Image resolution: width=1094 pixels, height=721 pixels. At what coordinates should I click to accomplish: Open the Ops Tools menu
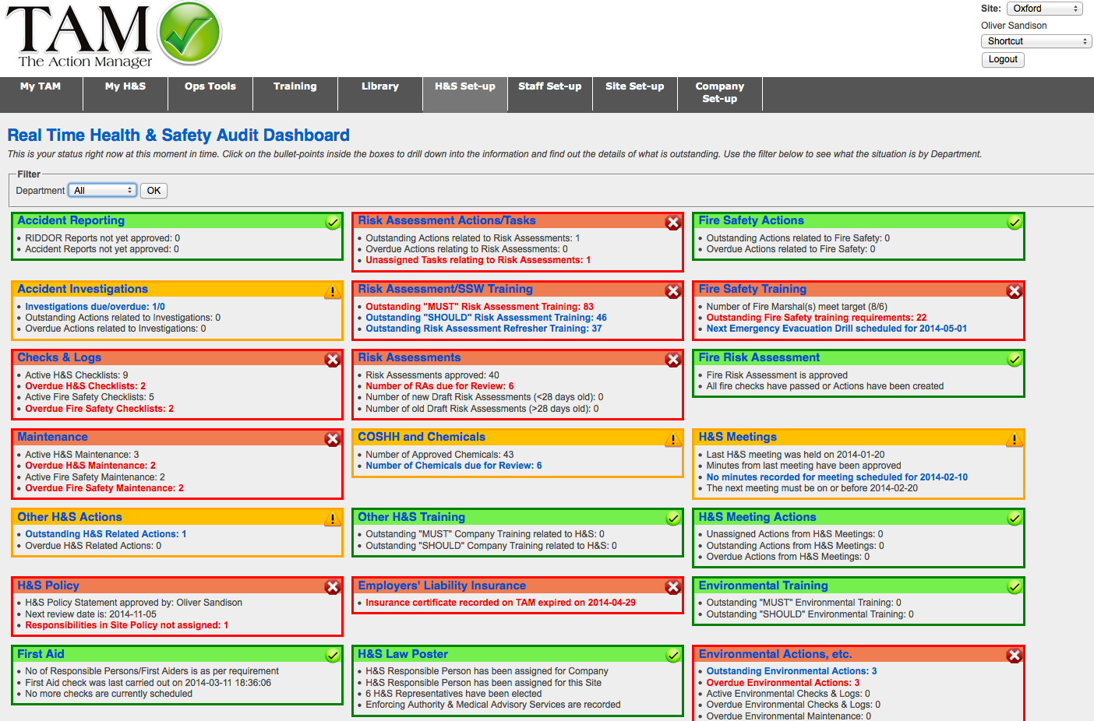tap(210, 93)
